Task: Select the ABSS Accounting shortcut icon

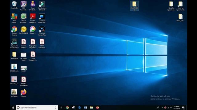Action: click(x=23, y=6)
